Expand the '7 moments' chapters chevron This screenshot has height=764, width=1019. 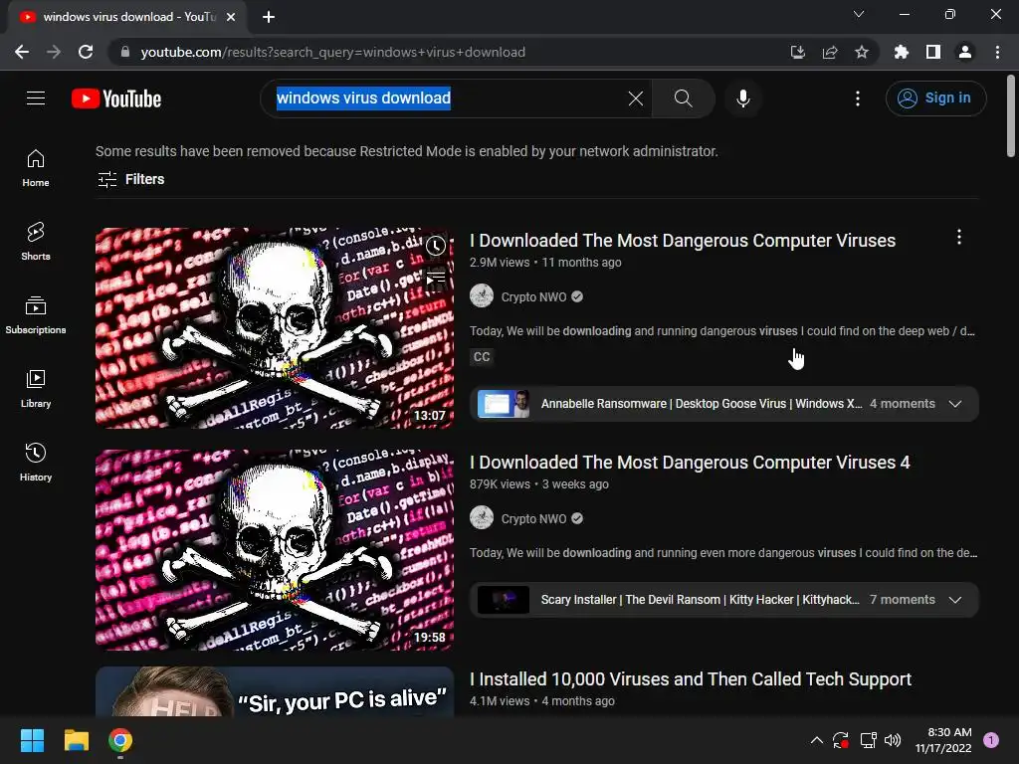954,600
